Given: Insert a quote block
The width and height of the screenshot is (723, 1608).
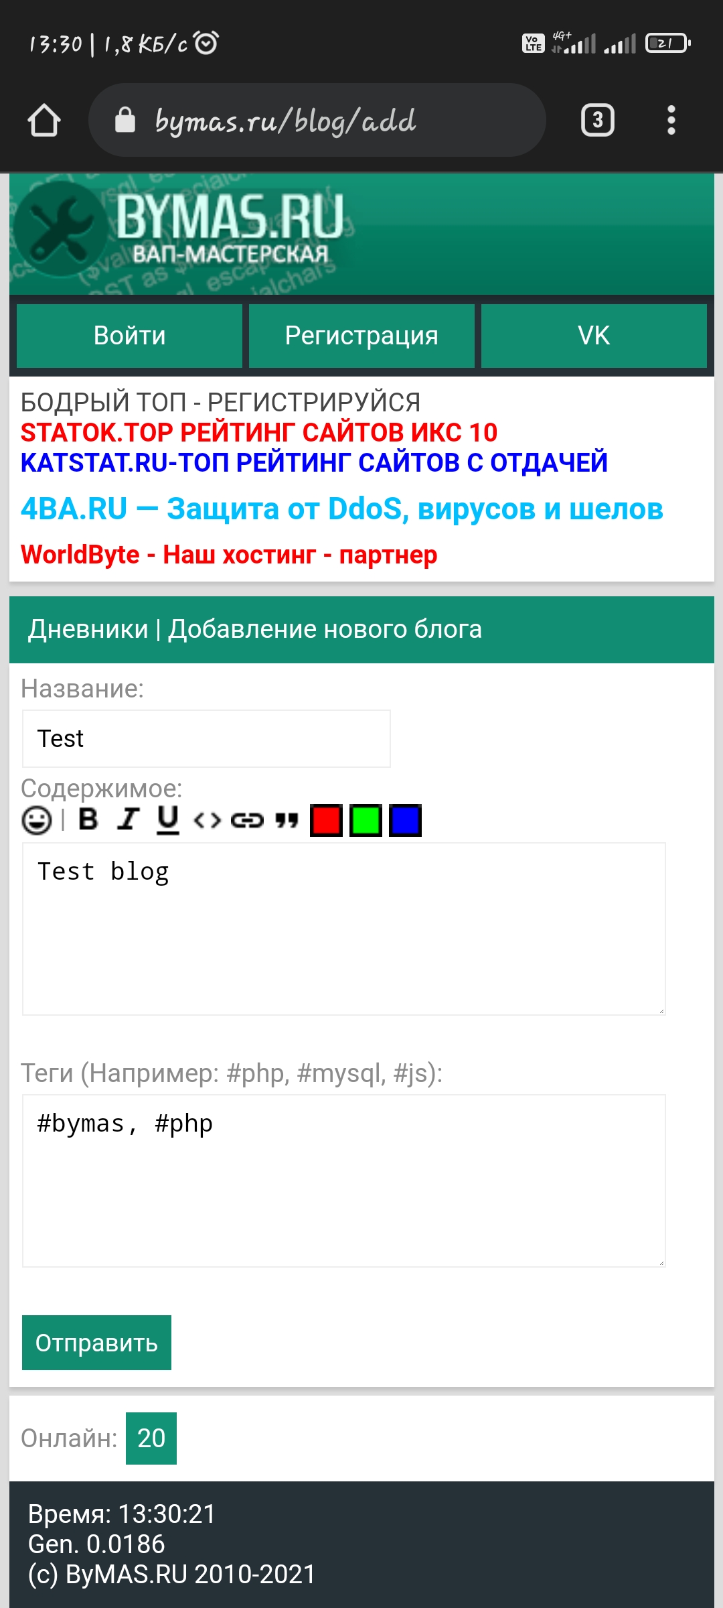Looking at the screenshot, I should pyautogui.click(x=287, y=820).
